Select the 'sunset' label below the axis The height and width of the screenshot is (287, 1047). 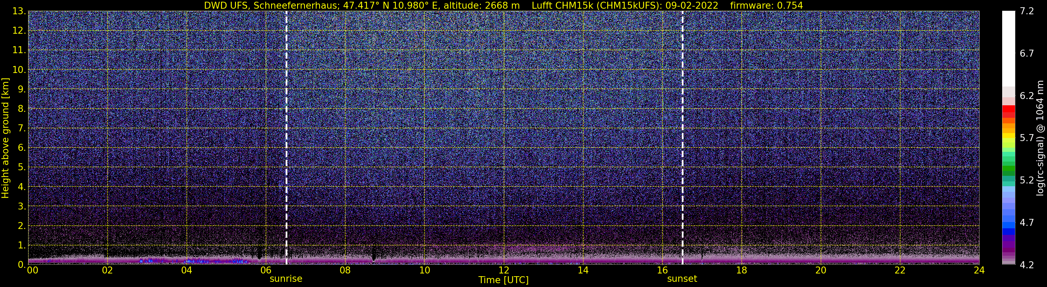click(682, 279)
